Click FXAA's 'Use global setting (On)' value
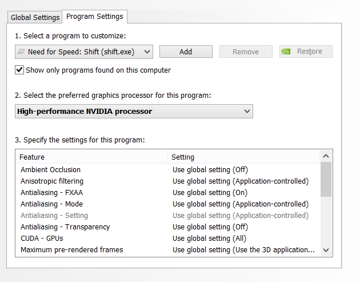The height and width of the screenshot is (282, 360). click(x=210, y=193)
